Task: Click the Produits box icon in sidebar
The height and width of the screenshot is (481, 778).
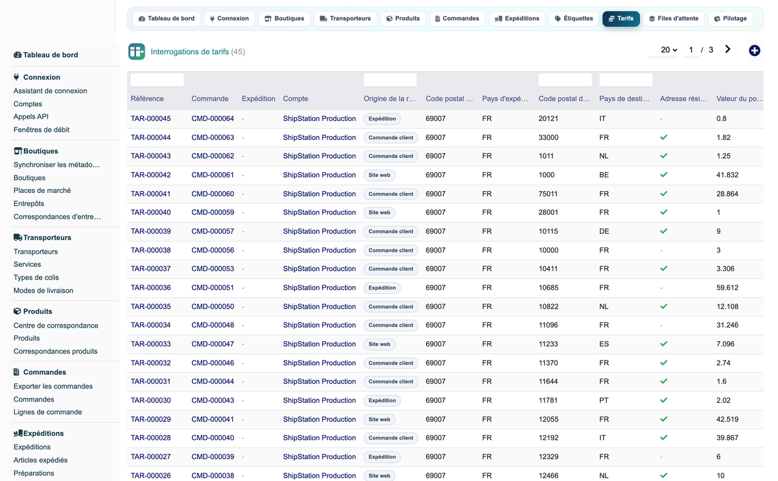Action: tap(18, 311)
